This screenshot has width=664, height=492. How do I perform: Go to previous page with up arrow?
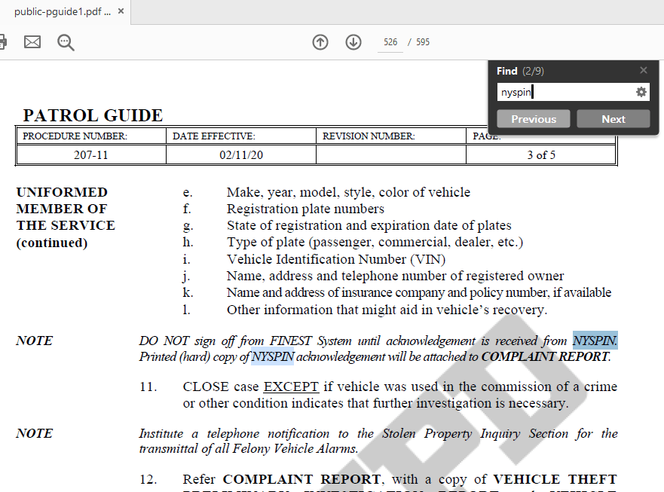click(x=320, y=42)
